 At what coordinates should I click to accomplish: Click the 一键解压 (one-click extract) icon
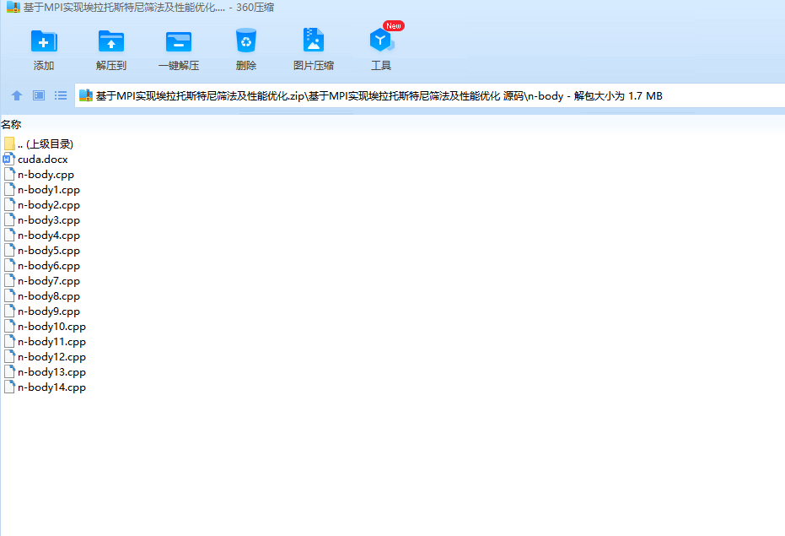179,41
